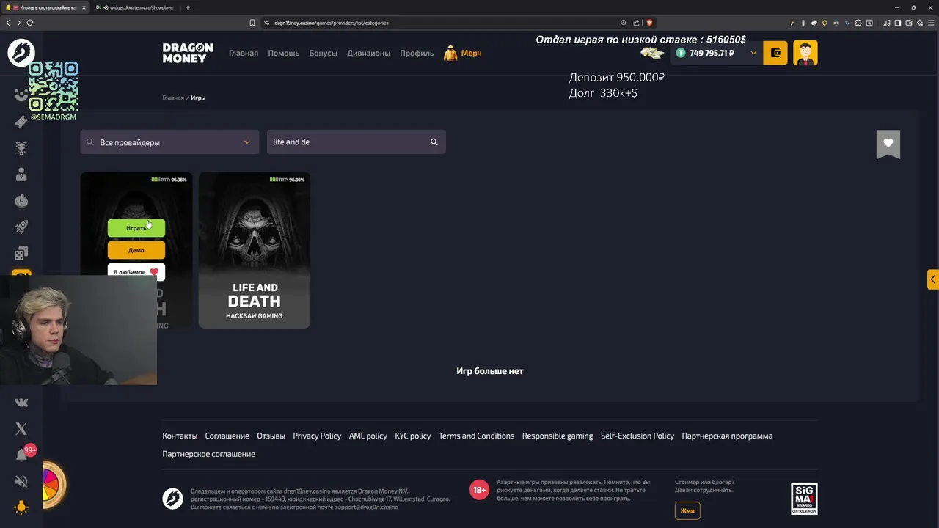Toggle the sound mute icon in the sidebar
The height and width of the screenshot is (528, 939).
(21, 481)
